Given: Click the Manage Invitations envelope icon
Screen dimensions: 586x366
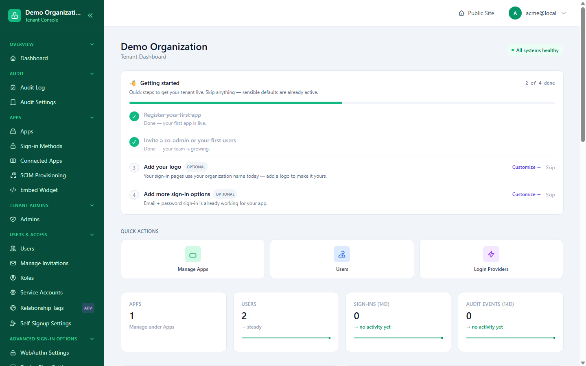Looking at the screenshot, I should pos(13,263).
